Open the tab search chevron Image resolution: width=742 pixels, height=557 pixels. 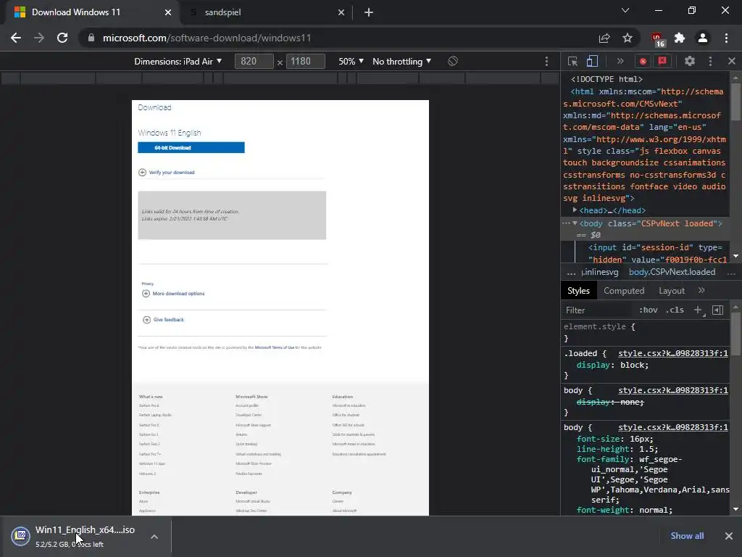point(625,10)
